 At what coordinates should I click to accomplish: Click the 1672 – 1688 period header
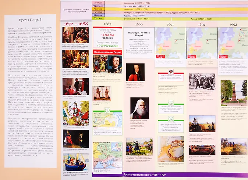pos(75,24)
